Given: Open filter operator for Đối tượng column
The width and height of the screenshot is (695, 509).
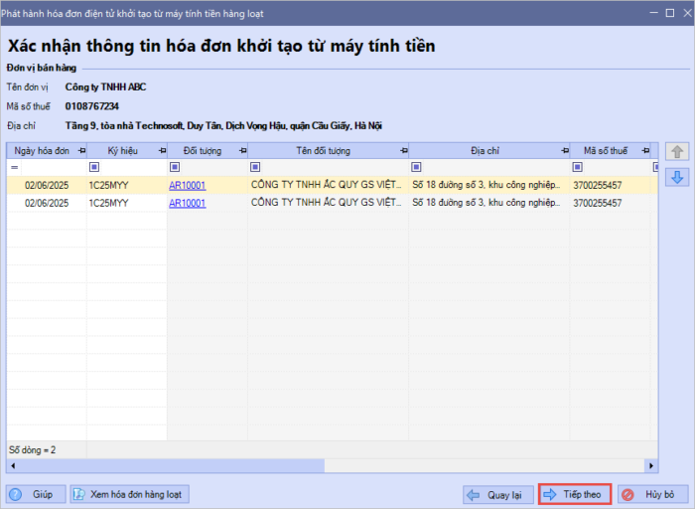Looking at the screenshot, I should click(x=175, y=167).
